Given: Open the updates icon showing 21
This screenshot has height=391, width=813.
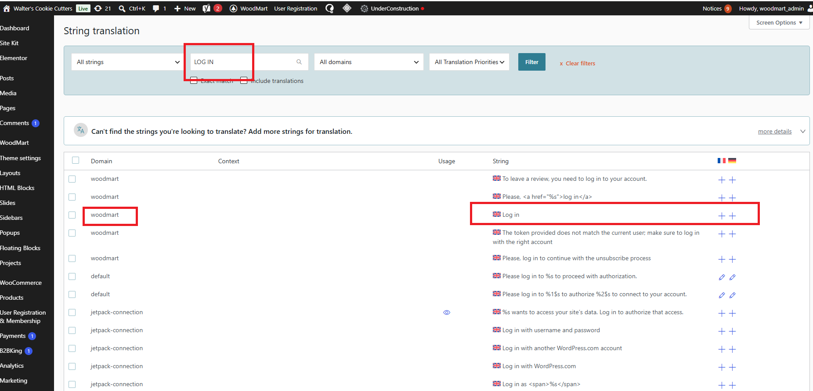Looking at the screenshot, I should coord(98,8).
